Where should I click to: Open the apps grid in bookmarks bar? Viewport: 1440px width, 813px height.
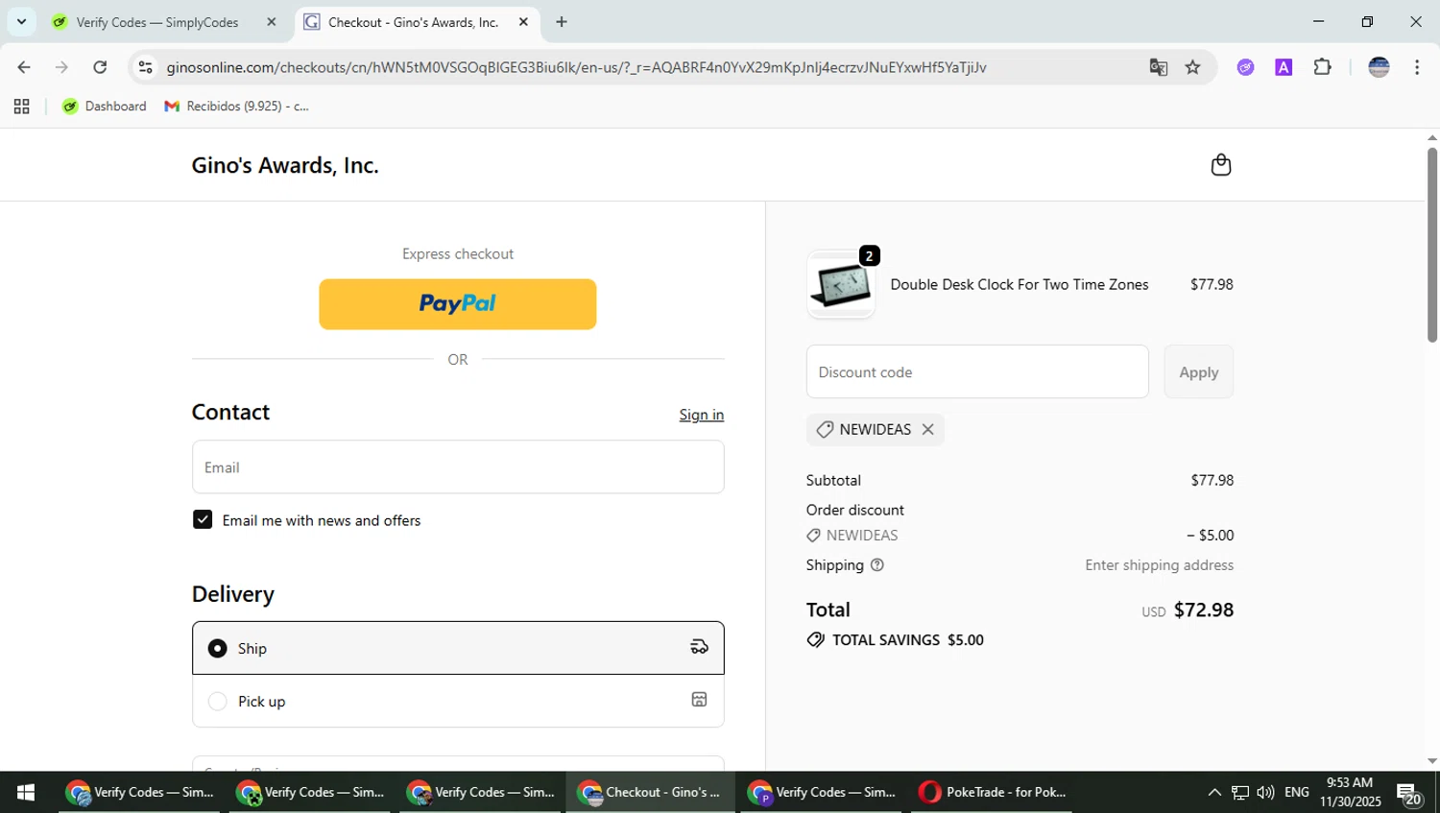point(21,107)
